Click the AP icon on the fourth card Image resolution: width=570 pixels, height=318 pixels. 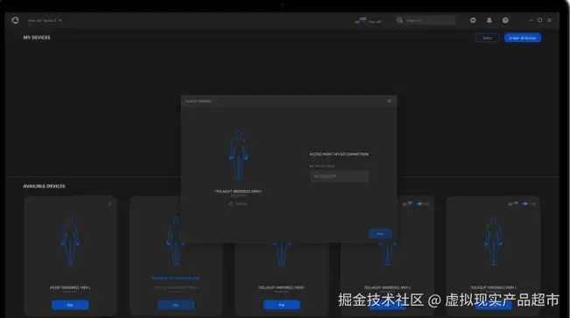[407, 204]
